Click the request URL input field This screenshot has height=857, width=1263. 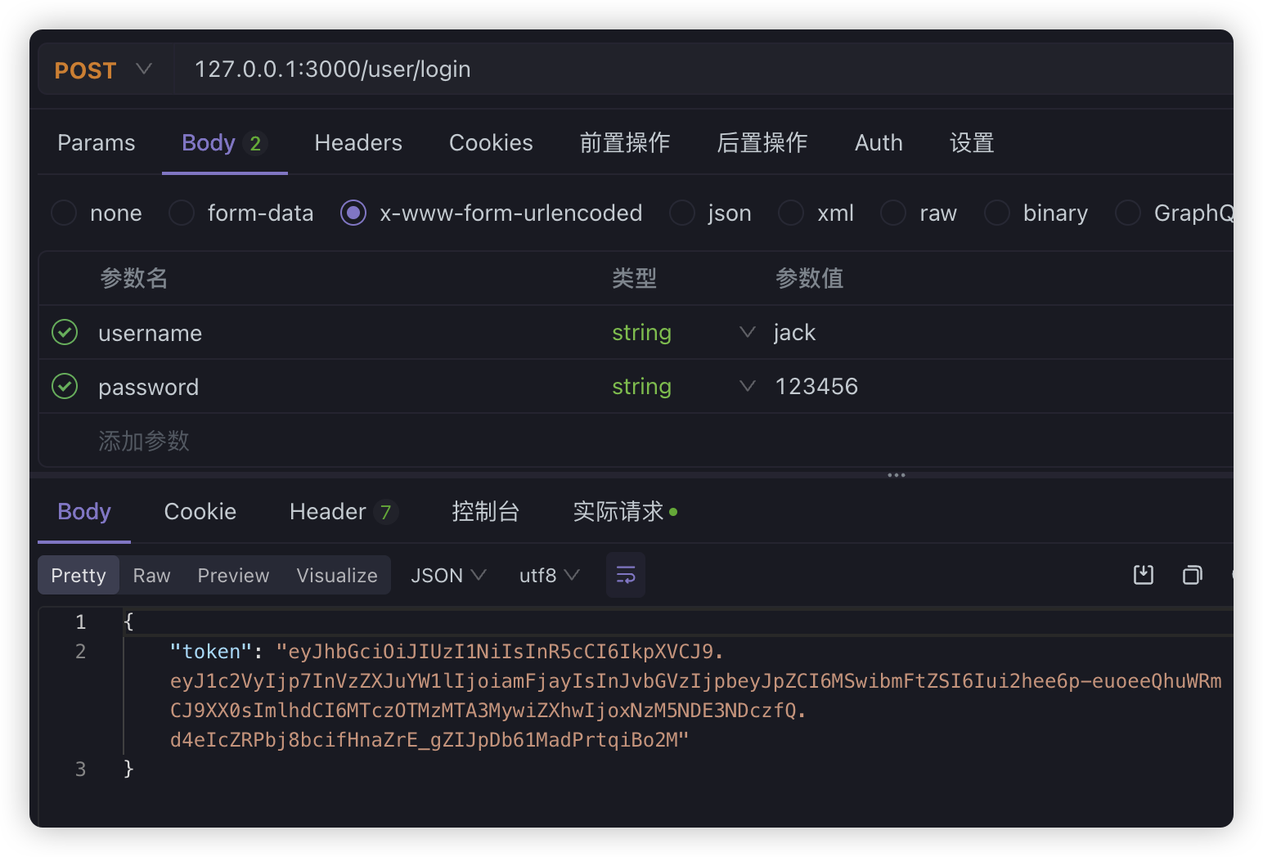(x=654, y=70)
